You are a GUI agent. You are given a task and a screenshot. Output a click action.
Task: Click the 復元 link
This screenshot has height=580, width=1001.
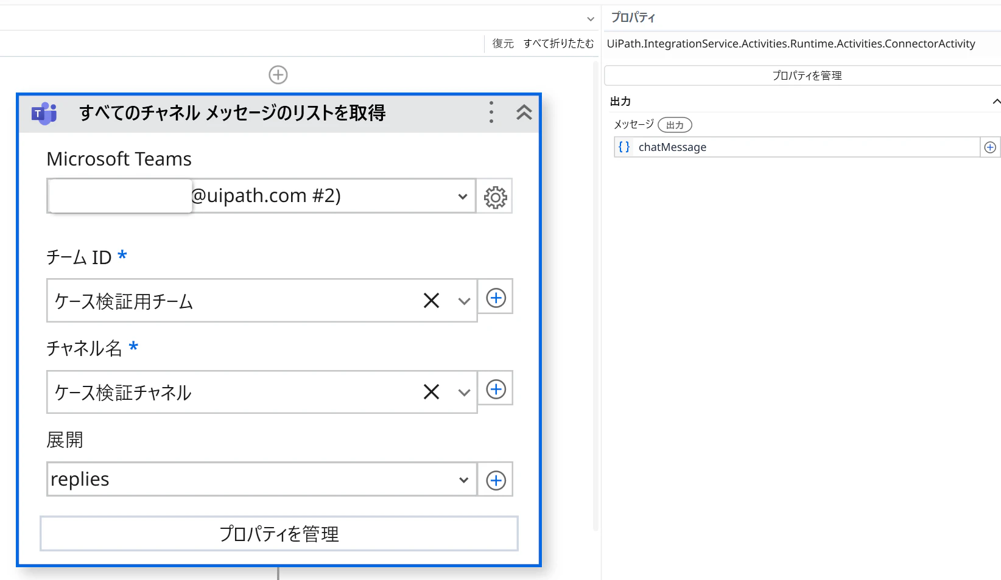(x=503, y=44)
